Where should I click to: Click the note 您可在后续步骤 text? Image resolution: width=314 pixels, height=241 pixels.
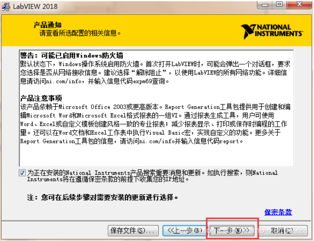click(x=103, y=197)
